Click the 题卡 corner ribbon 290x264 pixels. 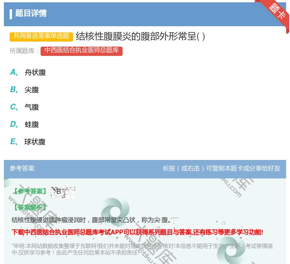click(x=277, y=12)
